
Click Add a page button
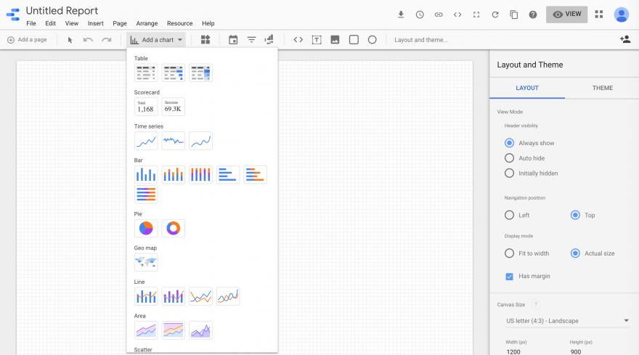click(28, 40)
